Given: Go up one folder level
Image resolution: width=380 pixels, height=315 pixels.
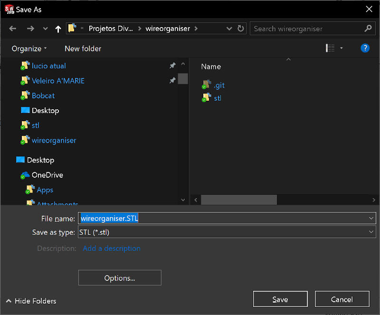Looking at the screenshot, I should 58,29.
